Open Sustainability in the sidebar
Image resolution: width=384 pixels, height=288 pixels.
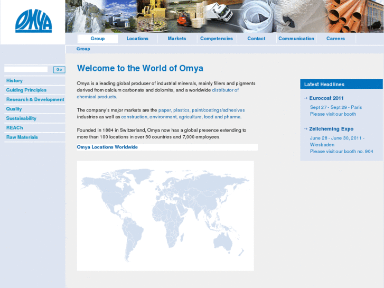point(21,118)
